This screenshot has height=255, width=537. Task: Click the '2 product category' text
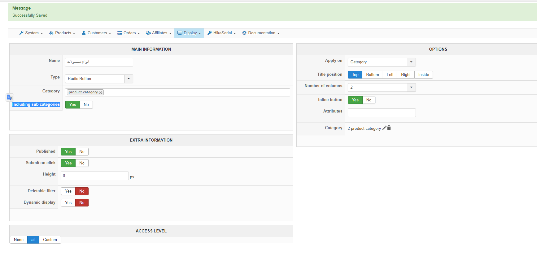(x=364, y=128)
